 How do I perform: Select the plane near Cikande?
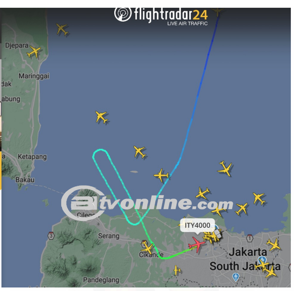coord(147,247)
